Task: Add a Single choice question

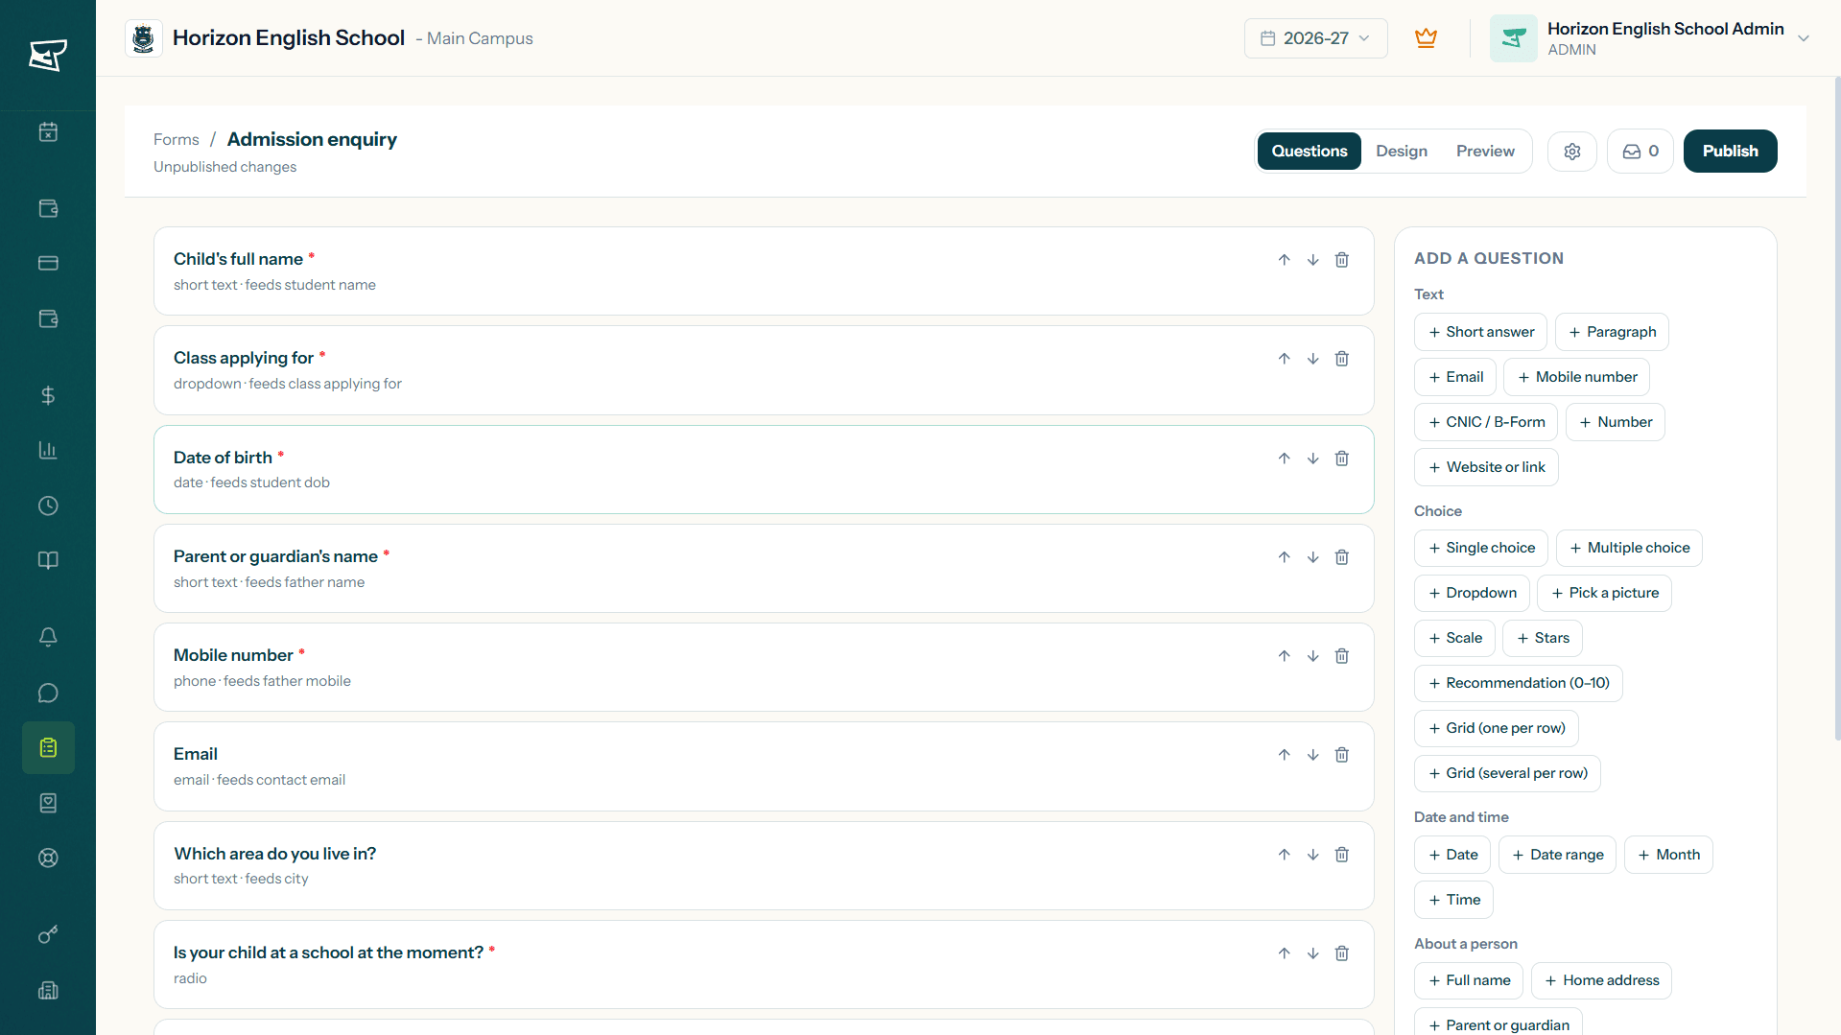Action: 1481,548
